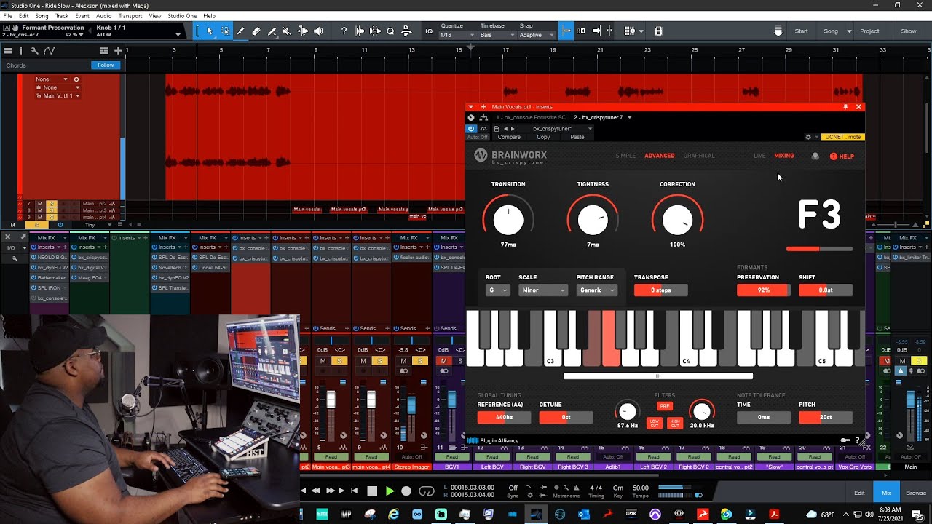Open the PITCH RANGE Generic dropdown
This screenshot has height=524, width=932.
(597, 290)
